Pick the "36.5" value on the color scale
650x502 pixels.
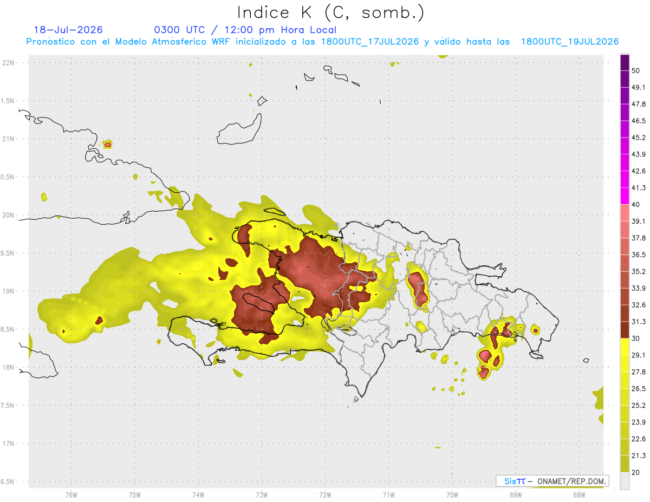pos(639,255)
